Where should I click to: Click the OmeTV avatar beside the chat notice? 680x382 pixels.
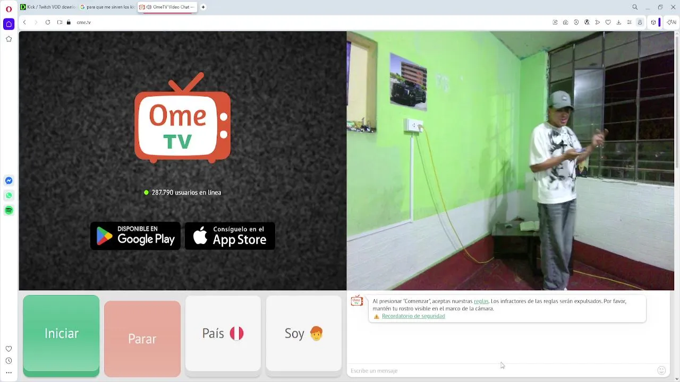(x=357, y=301)
